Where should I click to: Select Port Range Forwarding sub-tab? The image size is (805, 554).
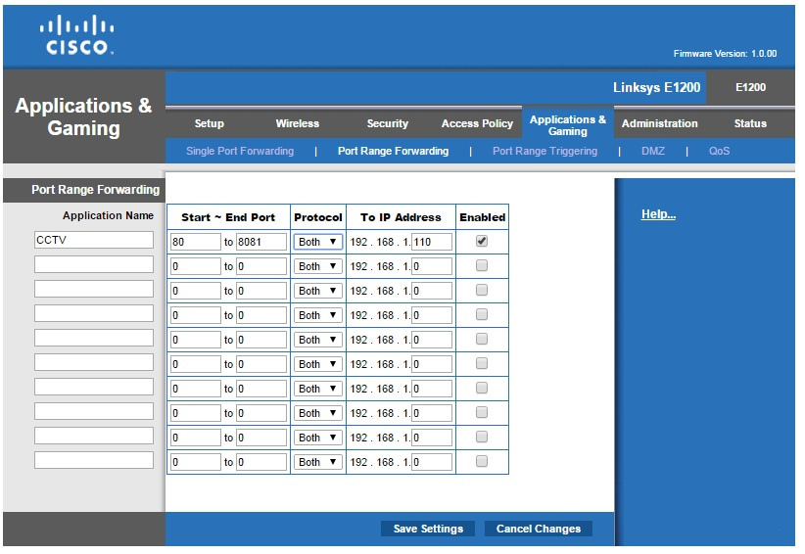[x=394, y=151]
